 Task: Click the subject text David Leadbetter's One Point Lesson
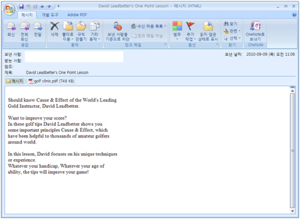pyautogui.click(x=57, y=72)
